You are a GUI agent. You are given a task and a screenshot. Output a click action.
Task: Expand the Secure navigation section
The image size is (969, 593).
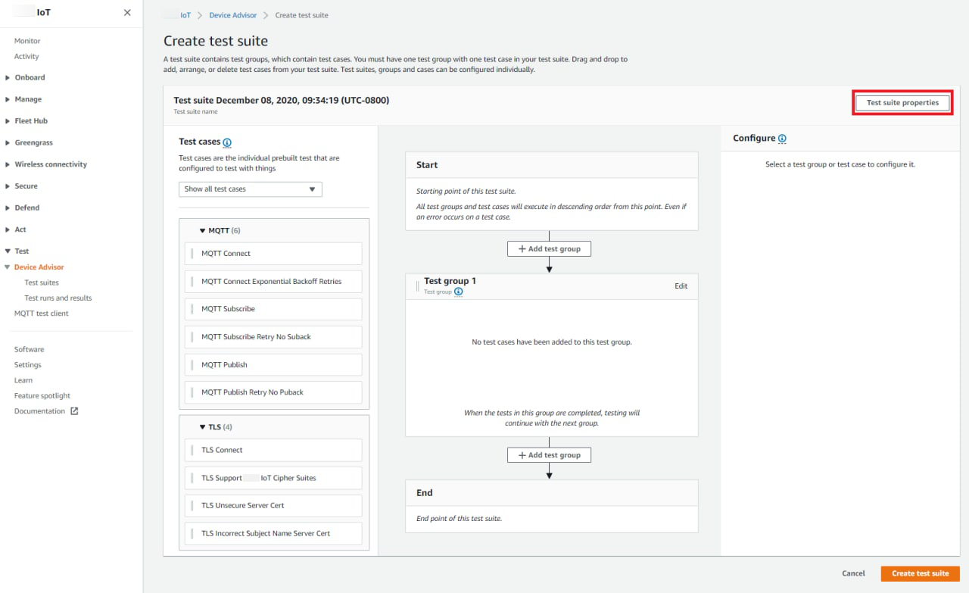pos(8,186)
